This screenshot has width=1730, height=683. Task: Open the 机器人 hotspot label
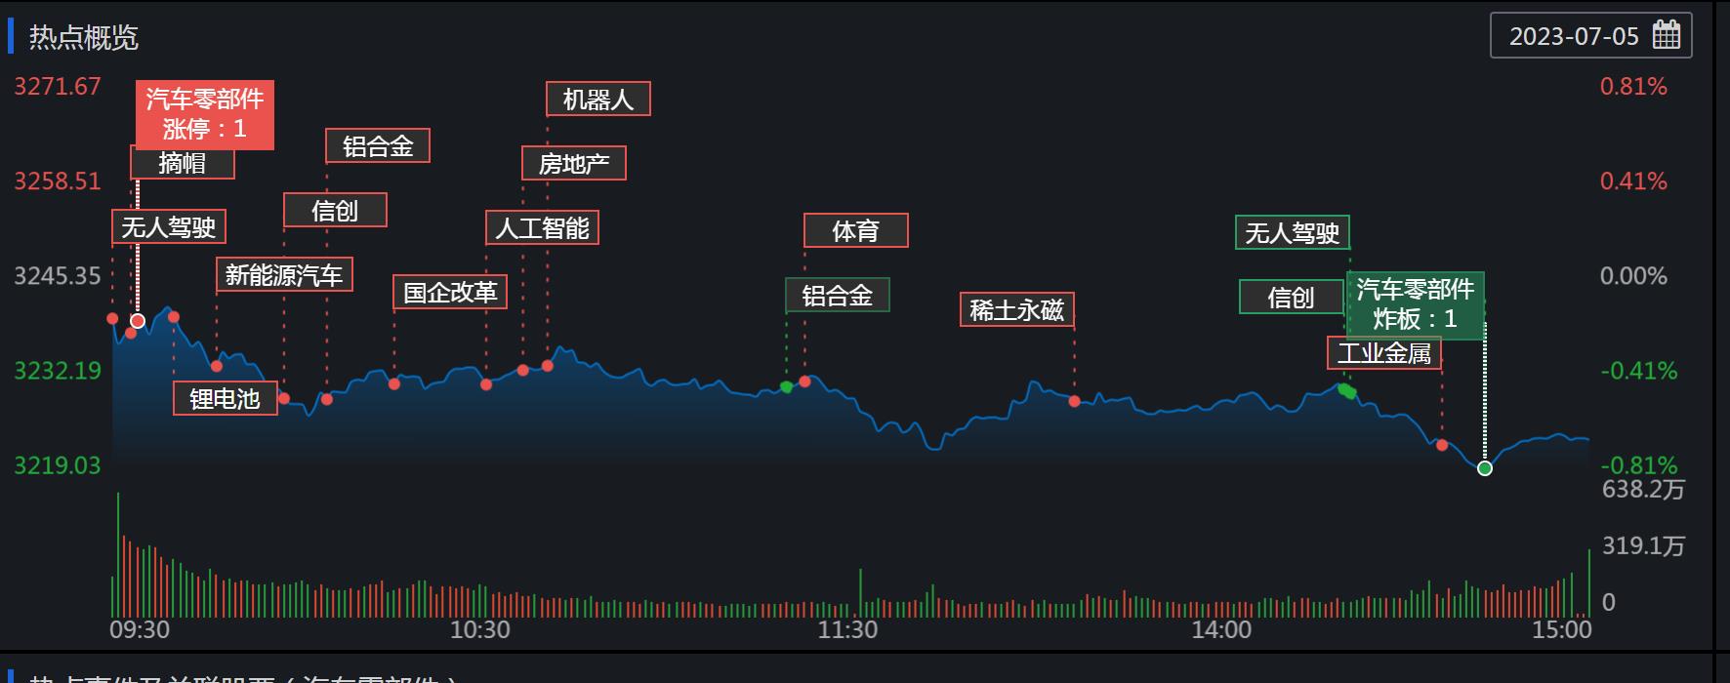(x=597, y=100)
